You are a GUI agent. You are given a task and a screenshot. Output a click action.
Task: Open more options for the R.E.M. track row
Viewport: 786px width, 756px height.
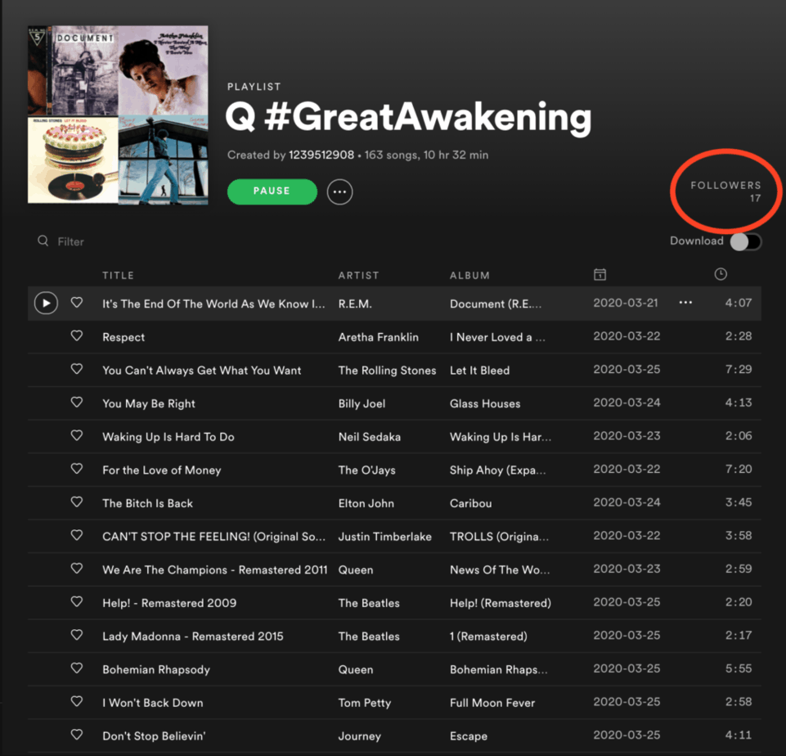685,303
